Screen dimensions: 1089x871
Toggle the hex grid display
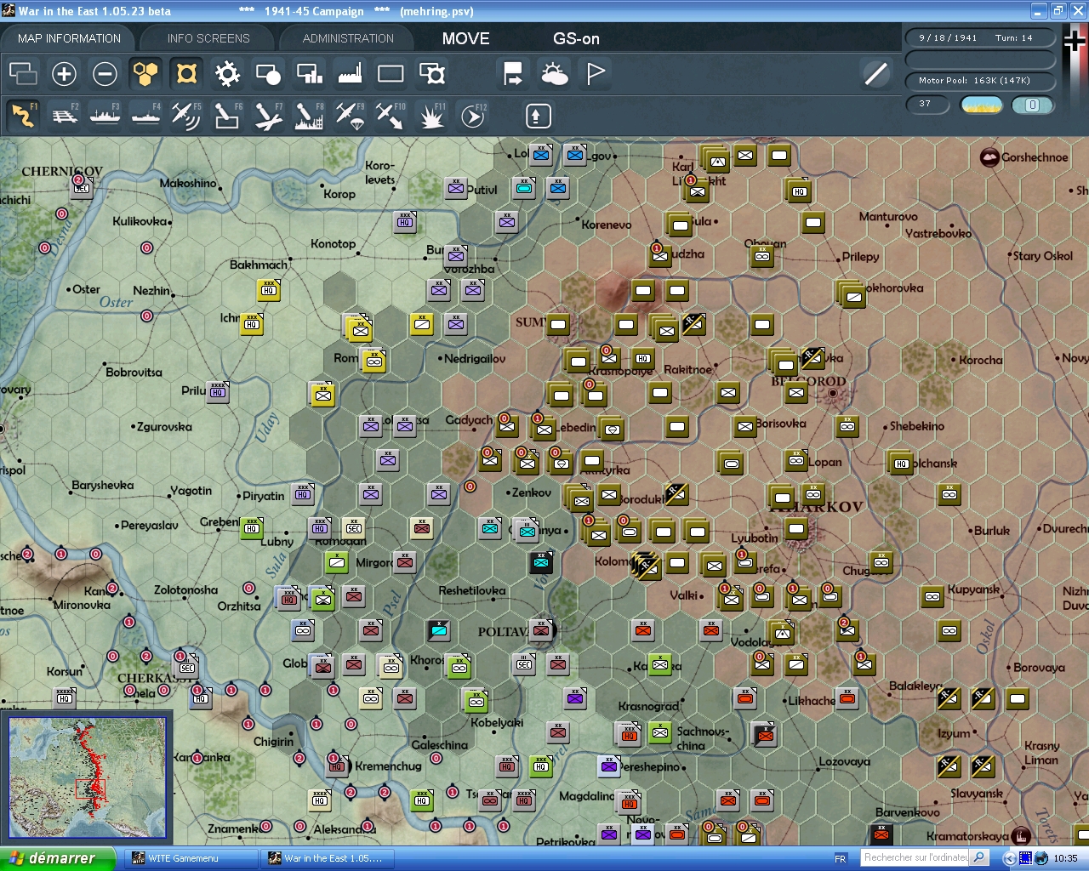click(145, 74)
